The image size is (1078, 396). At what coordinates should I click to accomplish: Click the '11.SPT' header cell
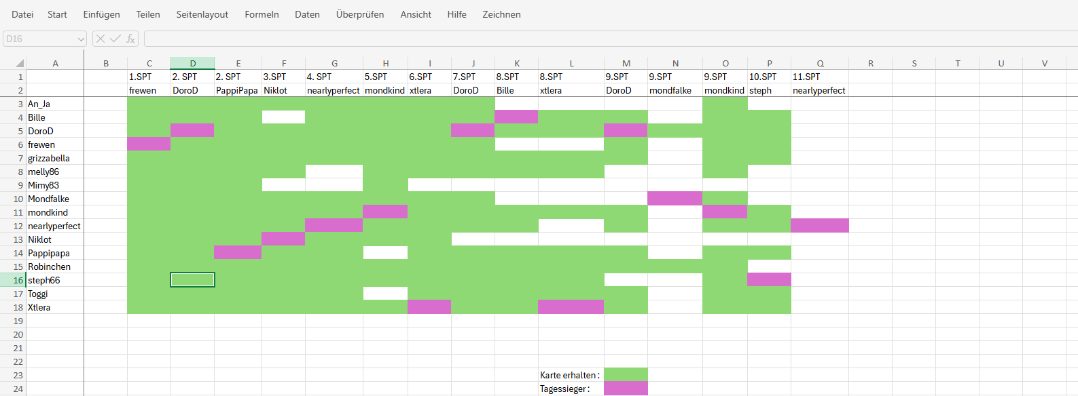coord(819,77)
